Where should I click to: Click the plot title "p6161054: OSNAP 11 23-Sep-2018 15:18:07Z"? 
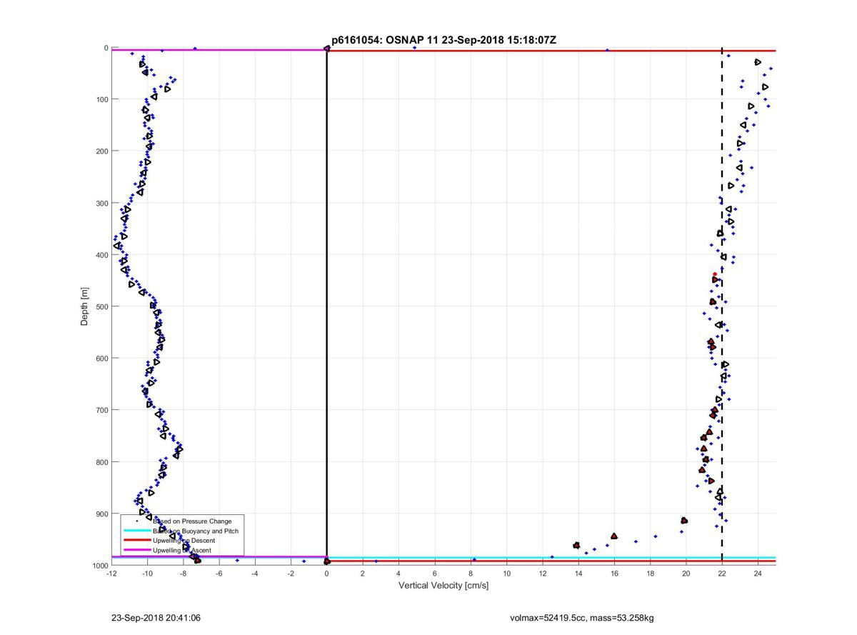click(x=443, y=41)
